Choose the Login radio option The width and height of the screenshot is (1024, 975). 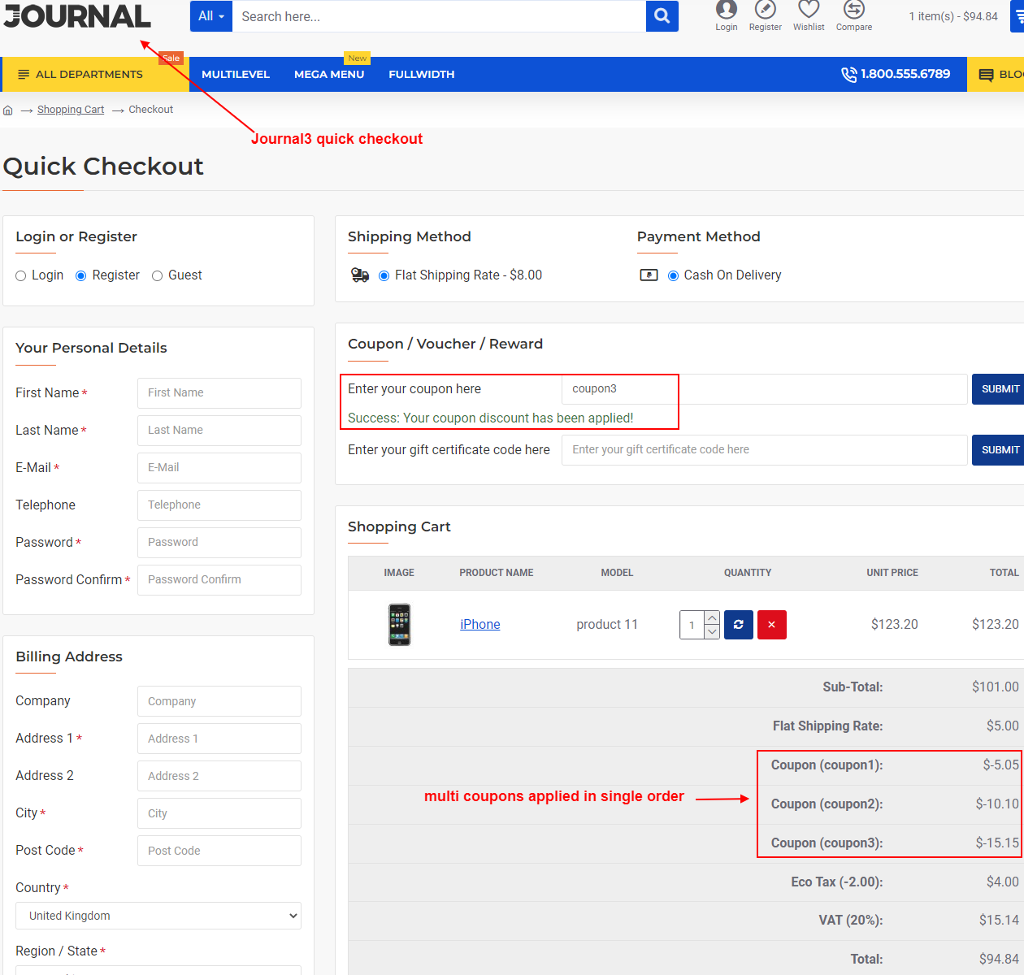tap(21, 276)
